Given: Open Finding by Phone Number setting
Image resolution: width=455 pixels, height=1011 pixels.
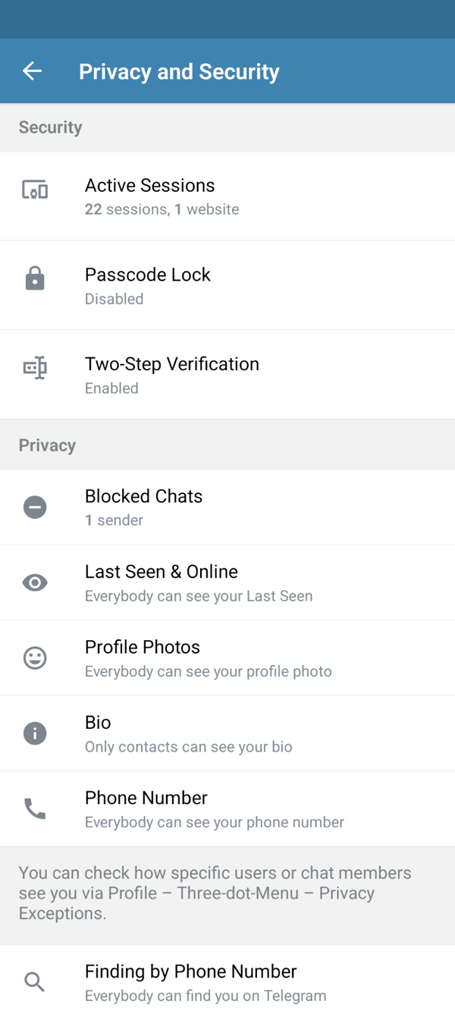Looking at the screenshot, I should (227, 982).
